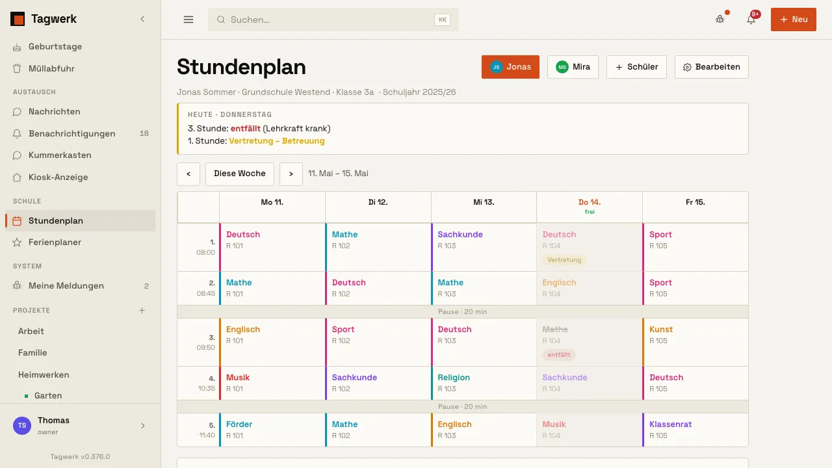
Task: Add a project with the plus icon
Action: (142, 311)
